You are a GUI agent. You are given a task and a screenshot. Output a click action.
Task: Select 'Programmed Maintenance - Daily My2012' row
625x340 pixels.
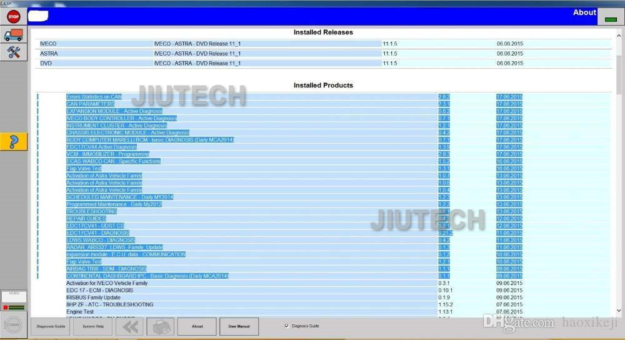(323, 204)
